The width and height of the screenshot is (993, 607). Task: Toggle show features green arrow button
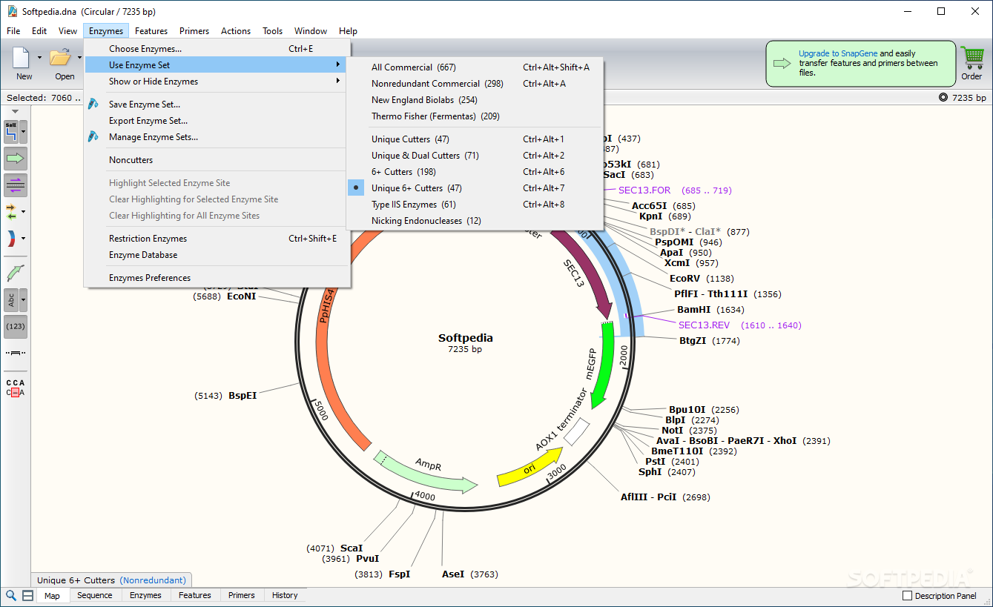click(16, 159)
